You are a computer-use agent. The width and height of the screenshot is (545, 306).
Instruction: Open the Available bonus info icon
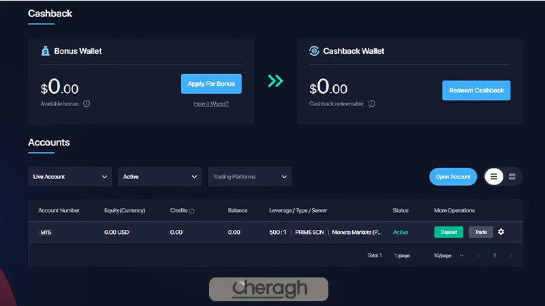click(x=87, y=104)
